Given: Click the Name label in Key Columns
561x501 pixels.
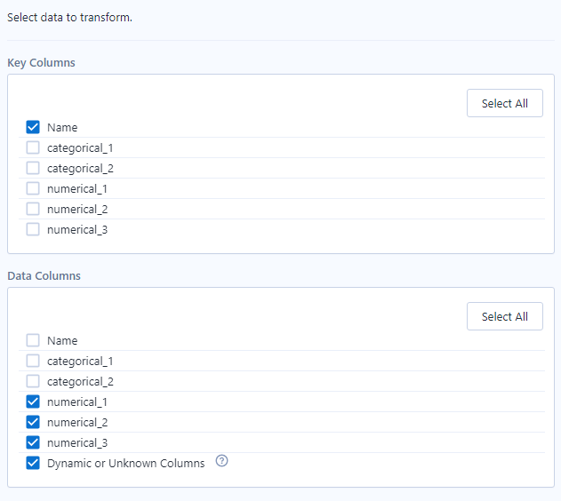Looking at the screenshot, I should pyautogui.click(x=62, y=127).
